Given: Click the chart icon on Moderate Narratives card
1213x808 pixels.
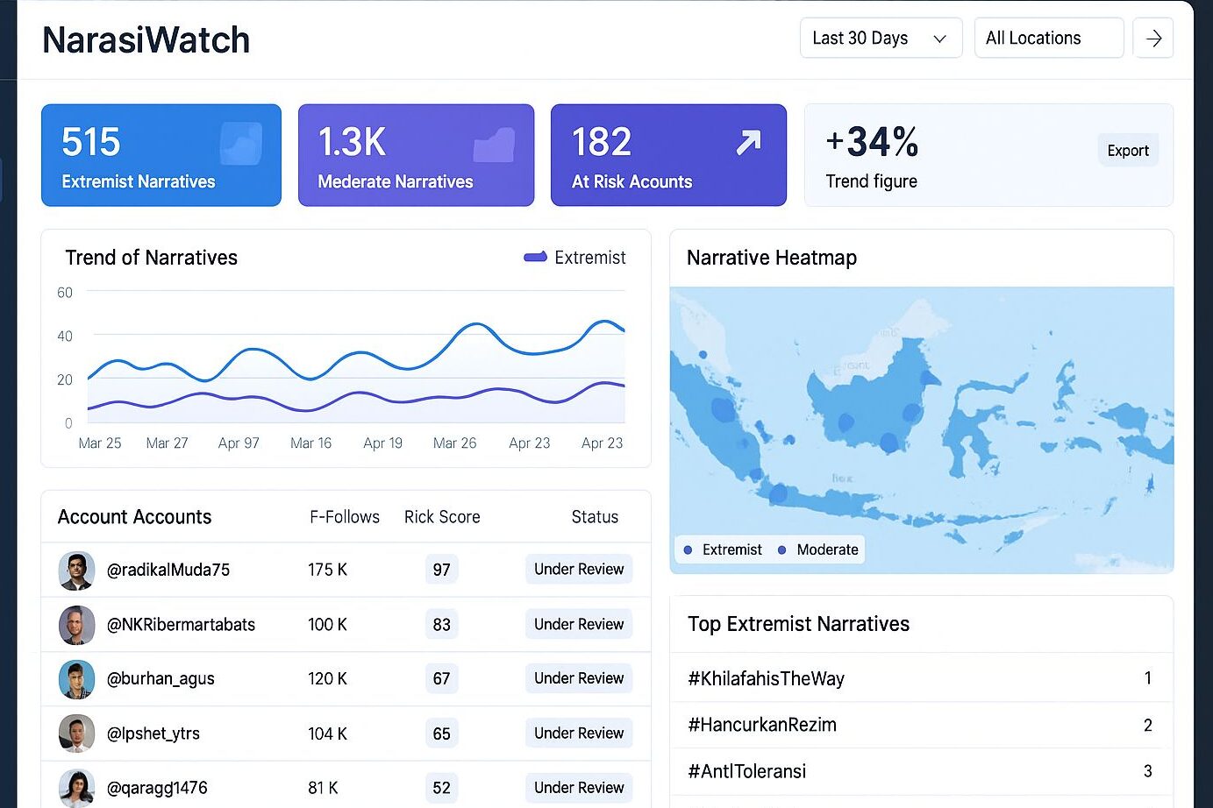Looking at the screenshot, I should (x=494, y=145).
